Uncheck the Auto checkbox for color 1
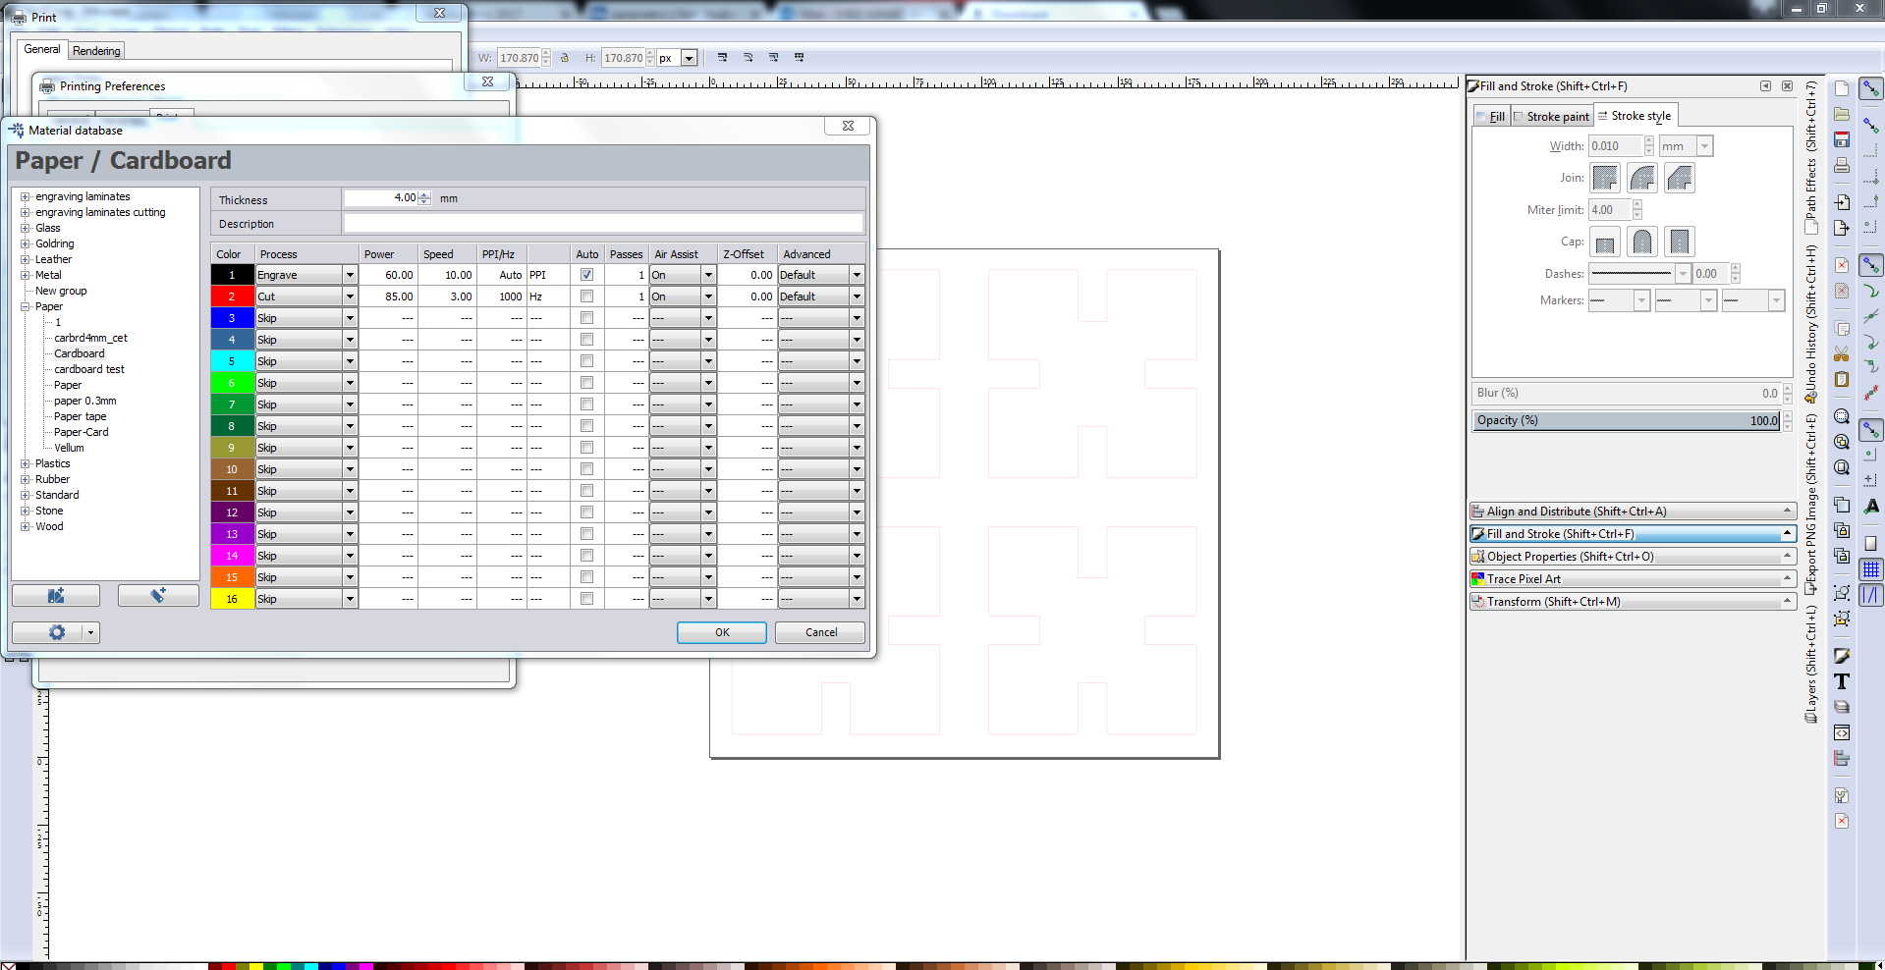The width and height of the screenshot is (1885, 970). (x=586, y=275)
